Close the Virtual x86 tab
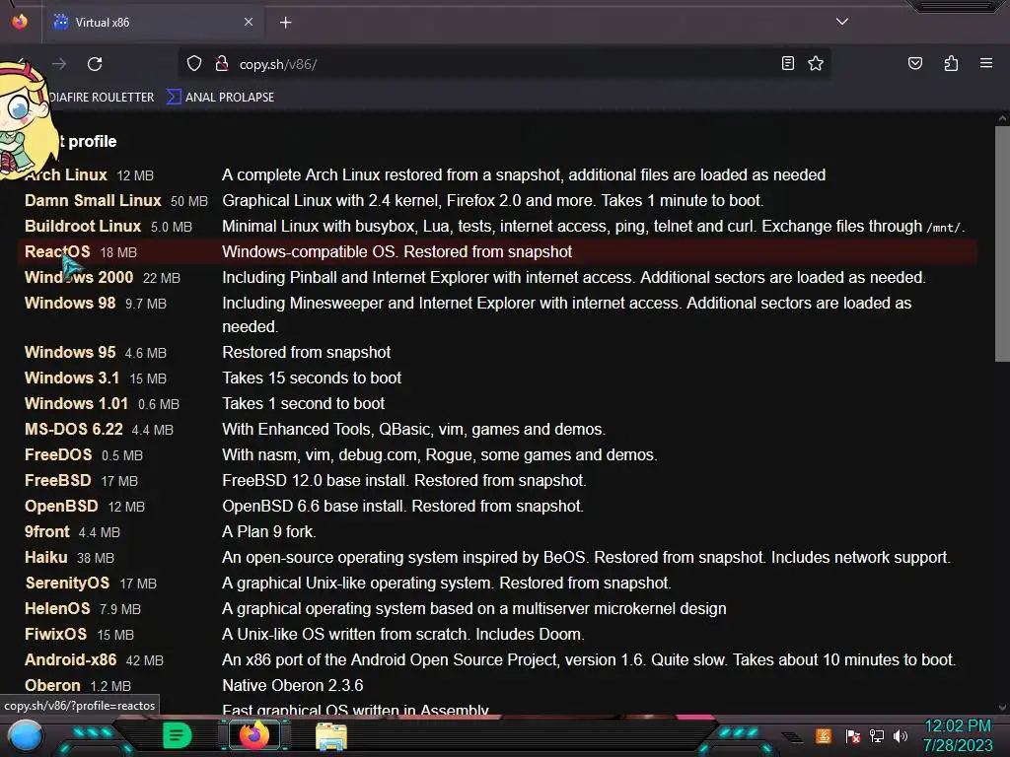 [x=248, y=22]
